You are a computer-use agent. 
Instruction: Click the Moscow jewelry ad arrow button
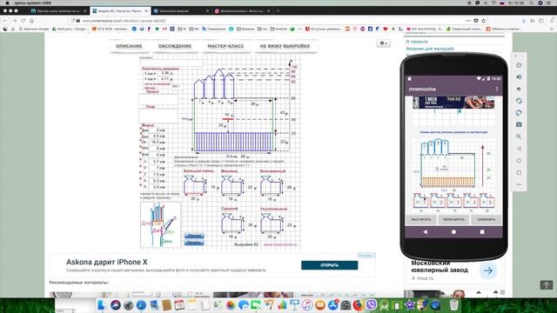tap(488, 270)
